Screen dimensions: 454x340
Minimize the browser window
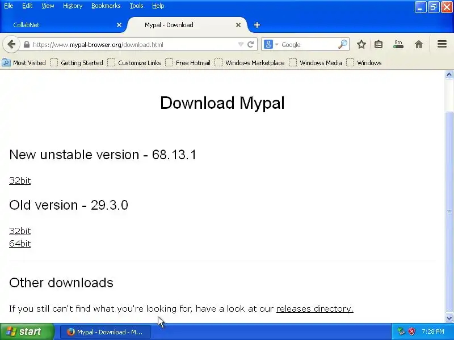[420, 7]
